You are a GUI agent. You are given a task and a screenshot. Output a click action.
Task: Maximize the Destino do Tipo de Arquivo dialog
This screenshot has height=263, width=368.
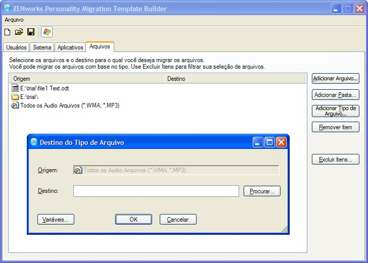click(269, 142)
